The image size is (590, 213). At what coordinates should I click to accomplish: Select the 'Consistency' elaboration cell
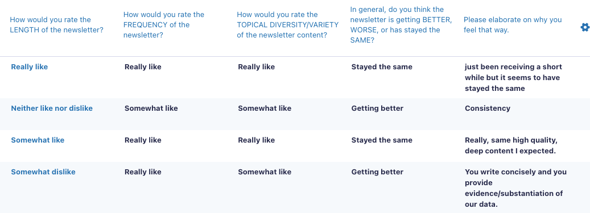488,108
